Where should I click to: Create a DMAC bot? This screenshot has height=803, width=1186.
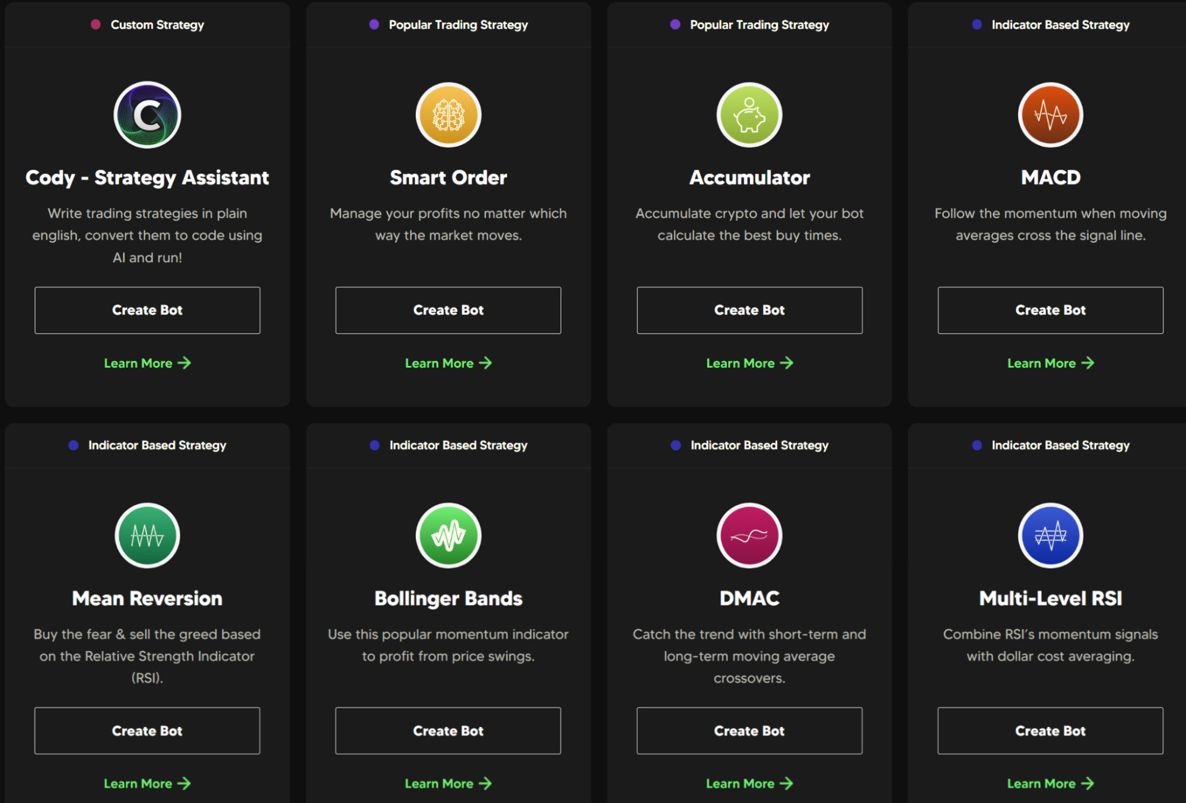pyautogui.click(x=749, y=731)
